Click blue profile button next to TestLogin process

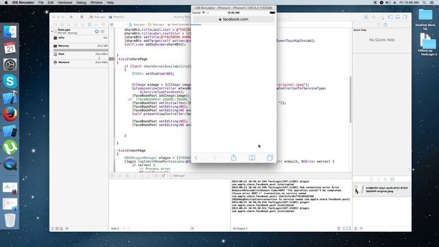[x=97, y=32]
